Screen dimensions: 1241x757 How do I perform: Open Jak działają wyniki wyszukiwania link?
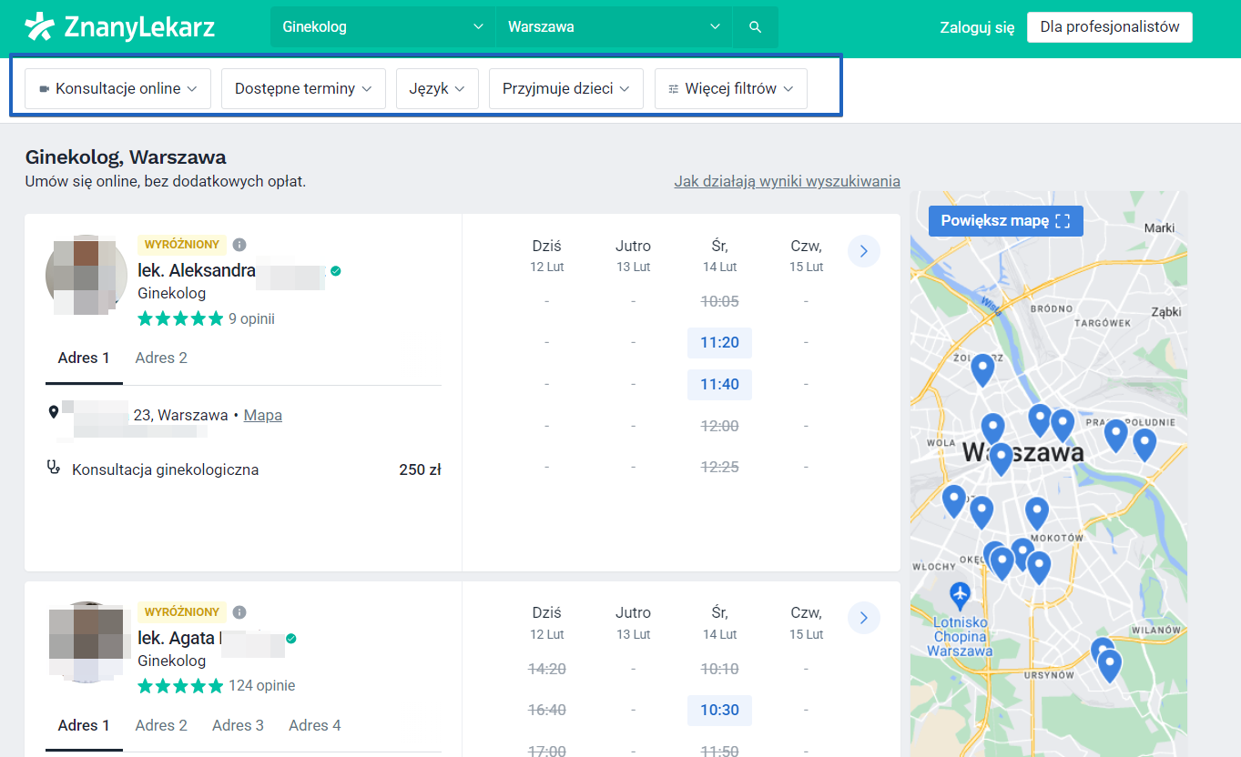coord(787,181)
